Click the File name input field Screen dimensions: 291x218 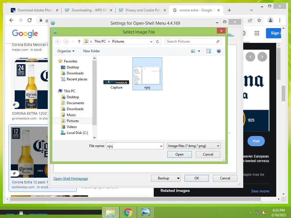tap(132, 146)
